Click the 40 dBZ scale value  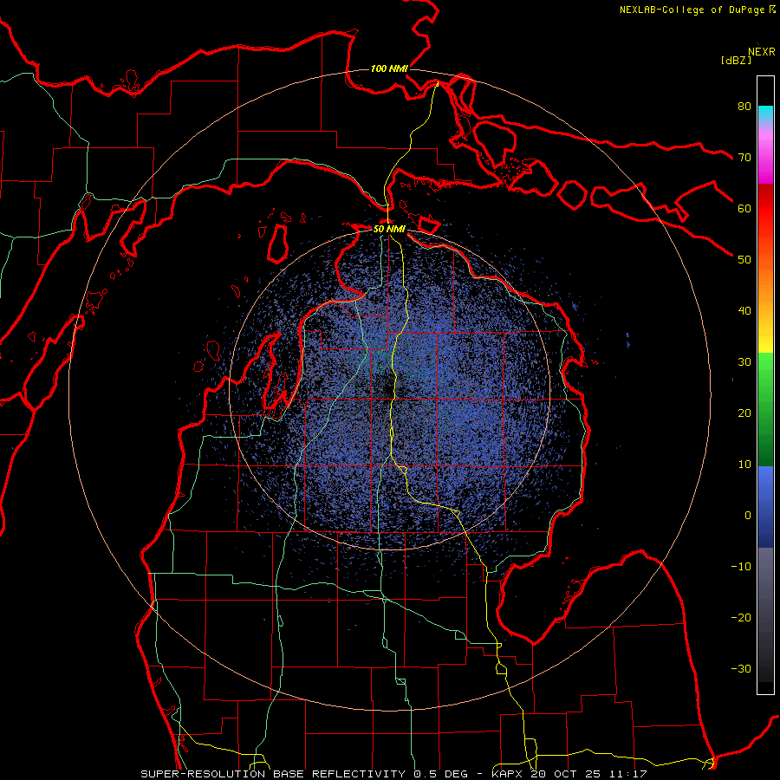(744, 311)
